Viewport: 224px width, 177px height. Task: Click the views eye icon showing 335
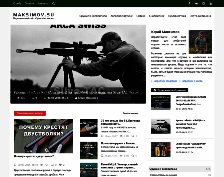point(18,98)
